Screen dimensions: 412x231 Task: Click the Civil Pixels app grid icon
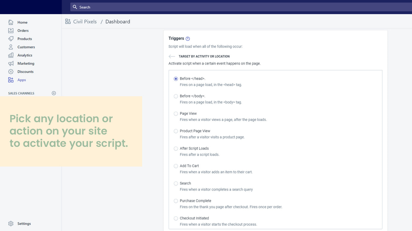tap(68, 21)
